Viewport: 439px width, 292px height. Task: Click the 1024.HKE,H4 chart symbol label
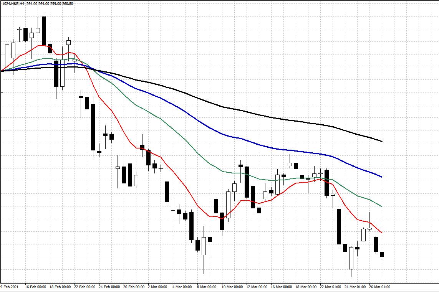13,3
